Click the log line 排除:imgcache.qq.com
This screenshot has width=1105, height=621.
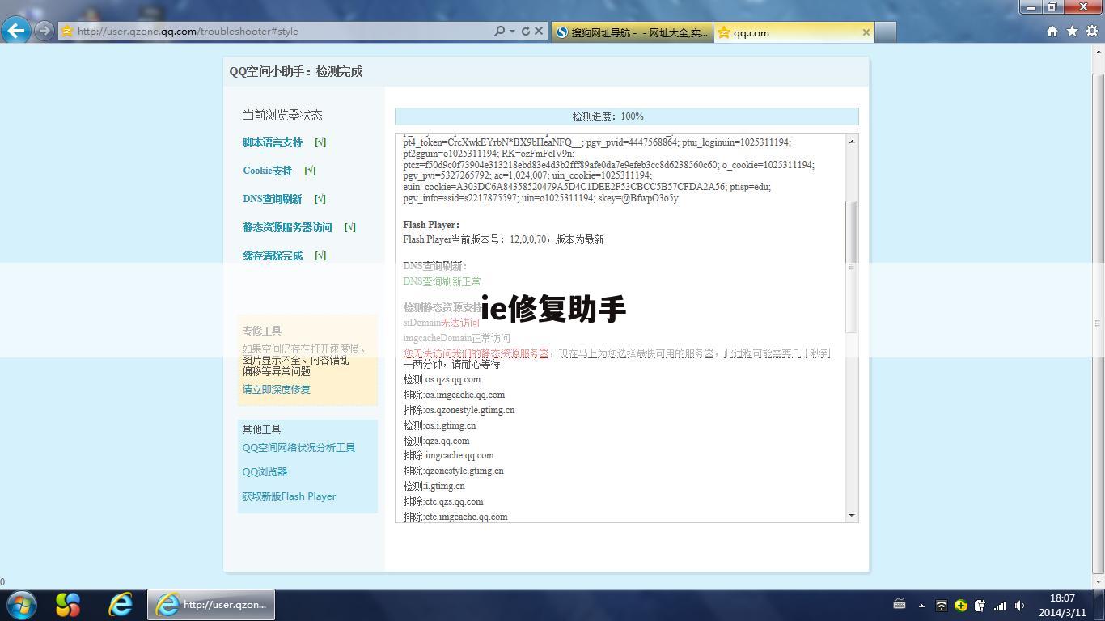click(x=448, y=455)
